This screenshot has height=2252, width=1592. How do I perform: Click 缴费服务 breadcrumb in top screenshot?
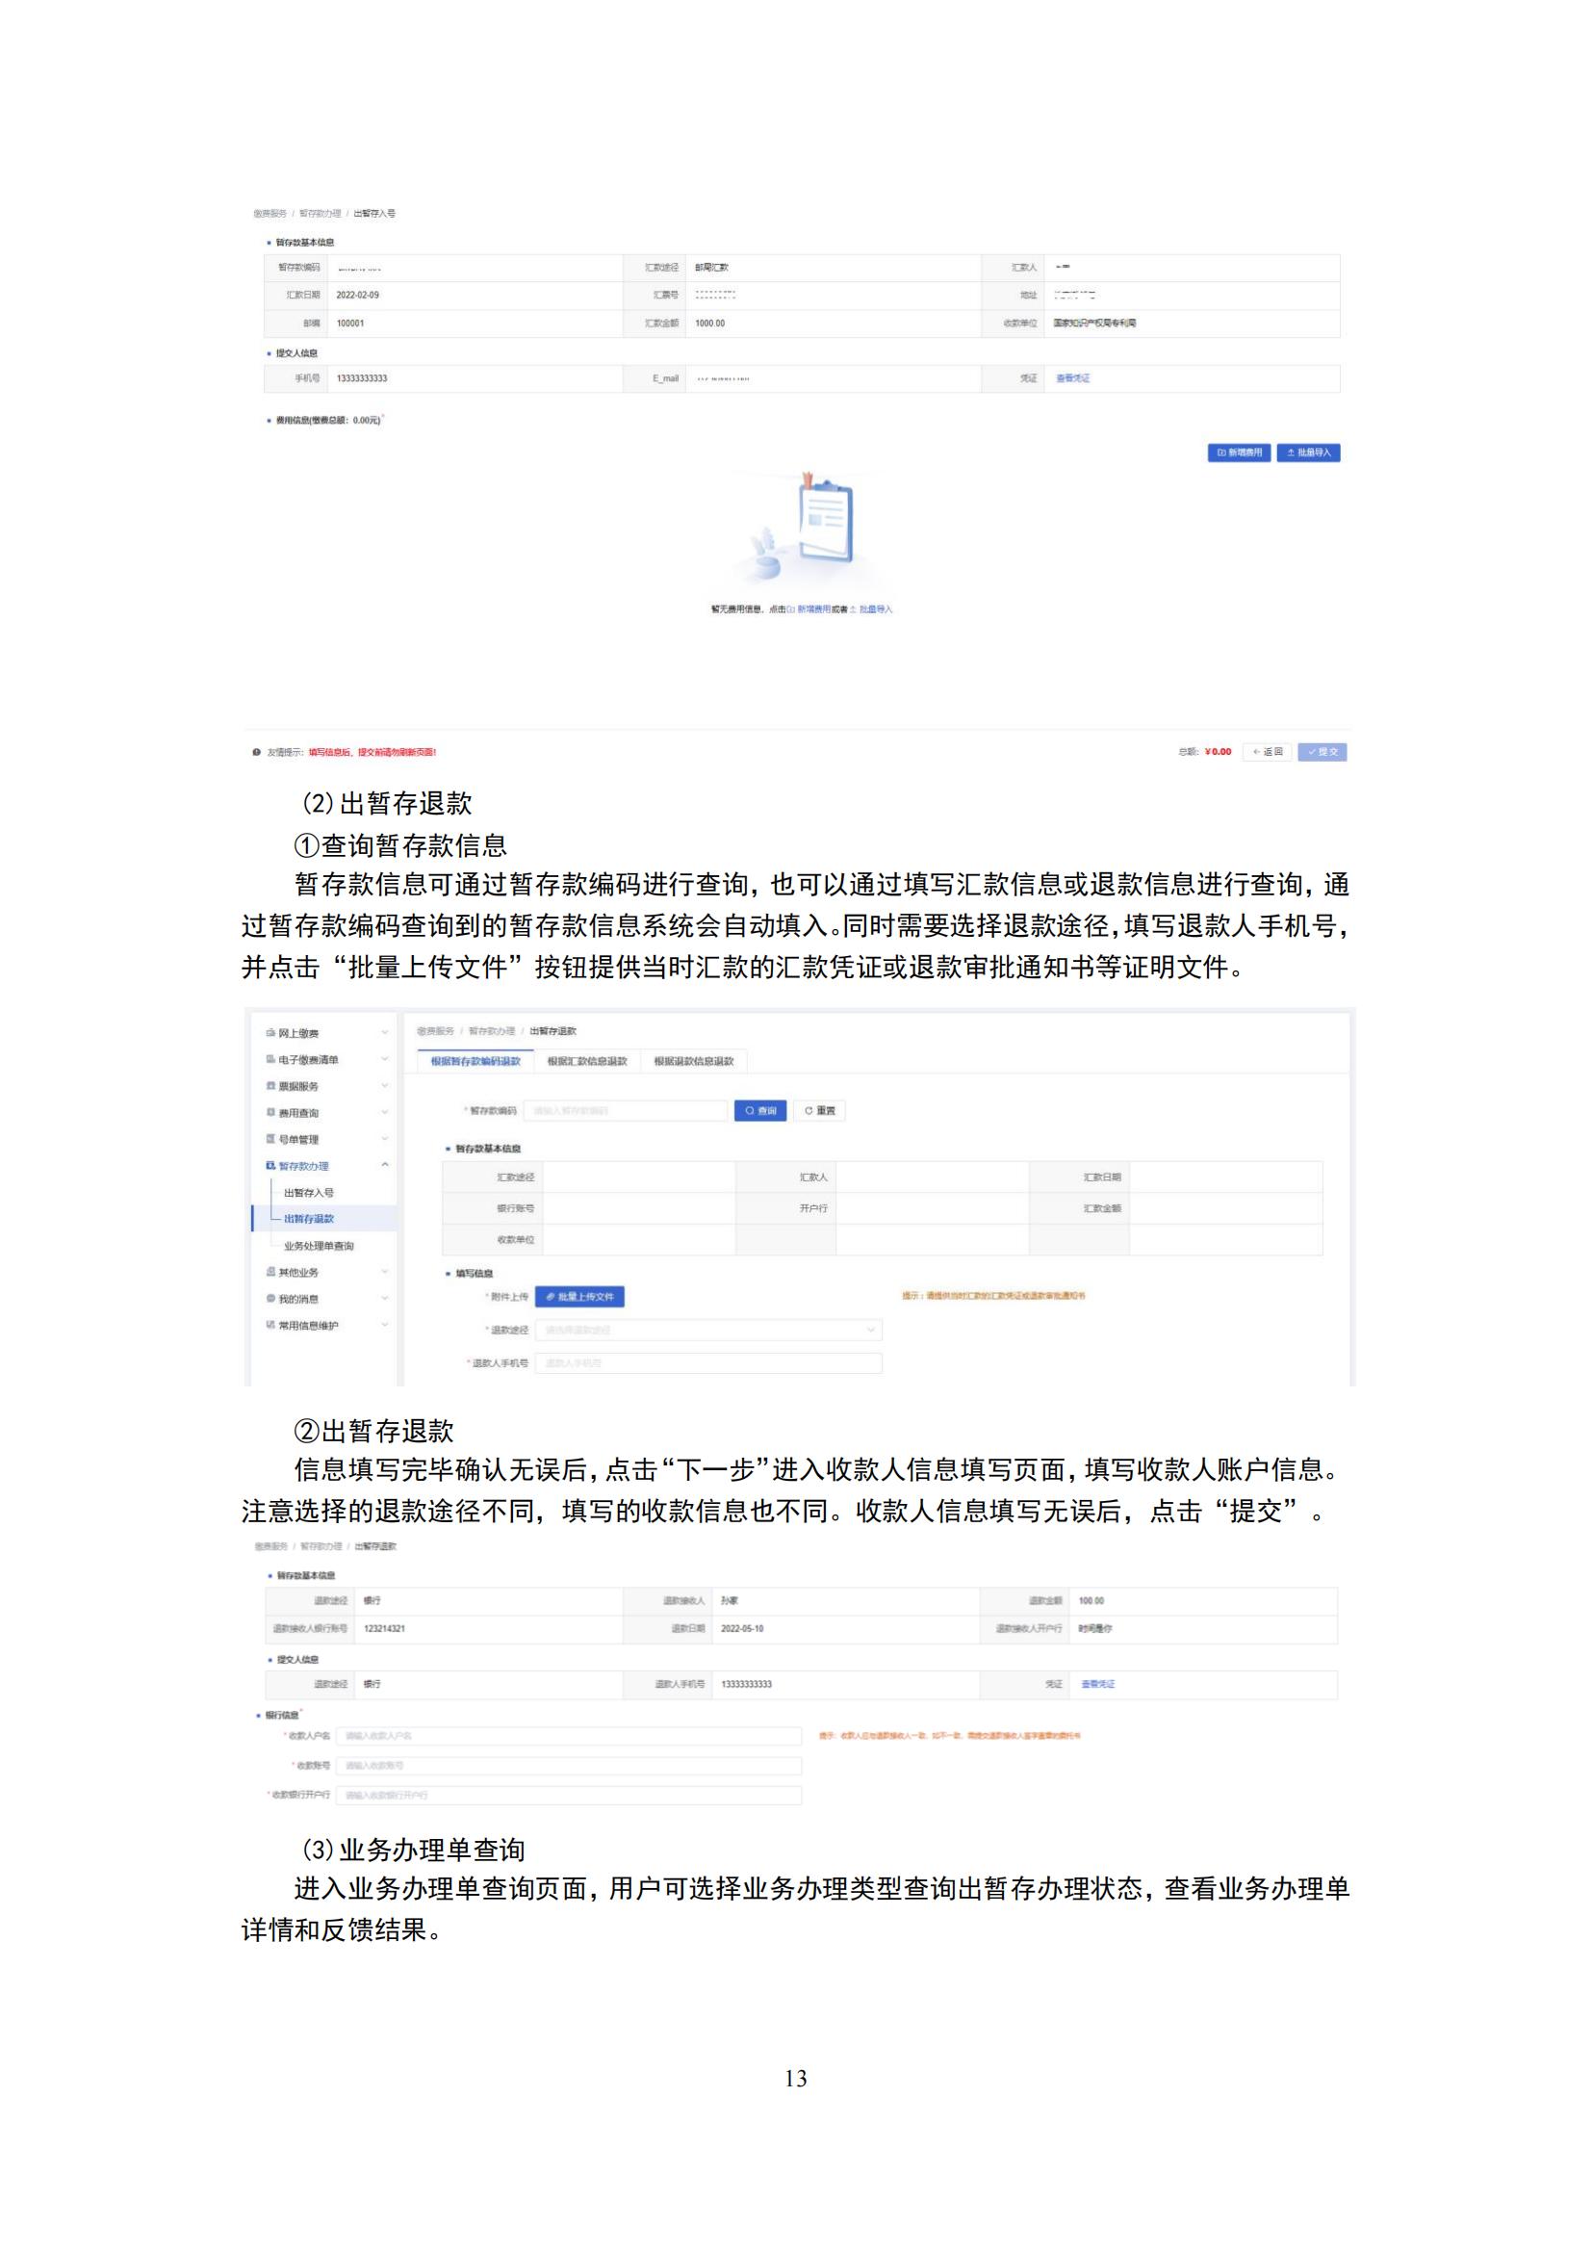(270, 213)
